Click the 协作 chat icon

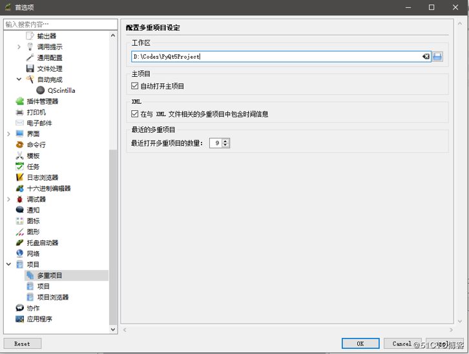pos(20,308)
